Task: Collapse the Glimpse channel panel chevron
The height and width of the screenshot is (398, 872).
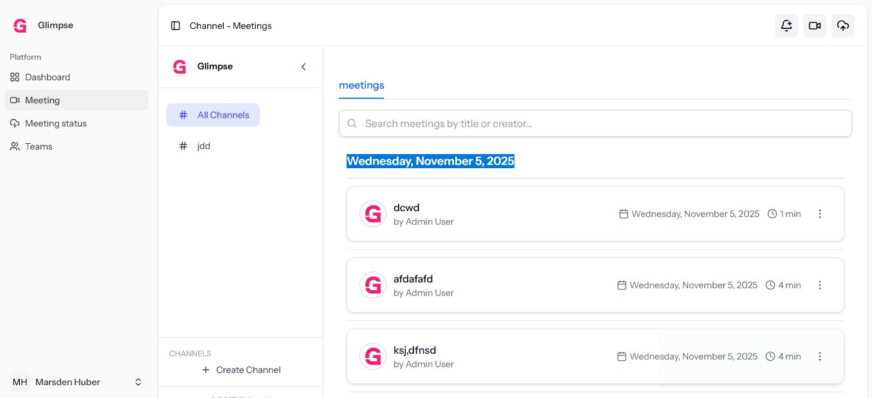Action: pos(304,67)
